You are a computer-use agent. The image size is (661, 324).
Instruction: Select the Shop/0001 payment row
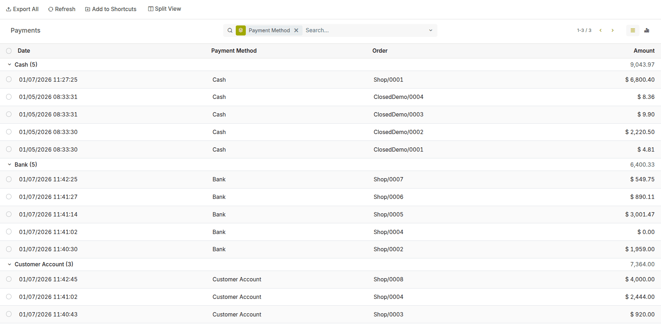tap(9, 80)
